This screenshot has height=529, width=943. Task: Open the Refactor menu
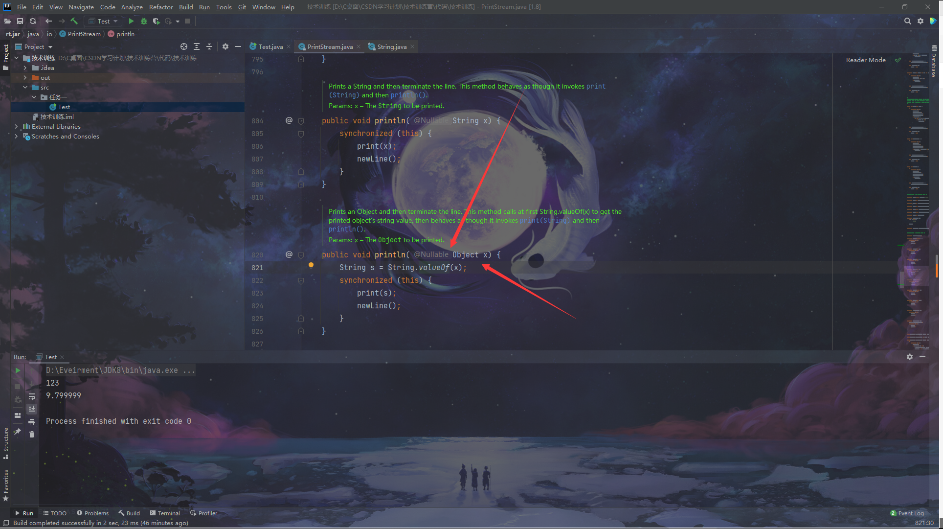[x=160, y=7]
